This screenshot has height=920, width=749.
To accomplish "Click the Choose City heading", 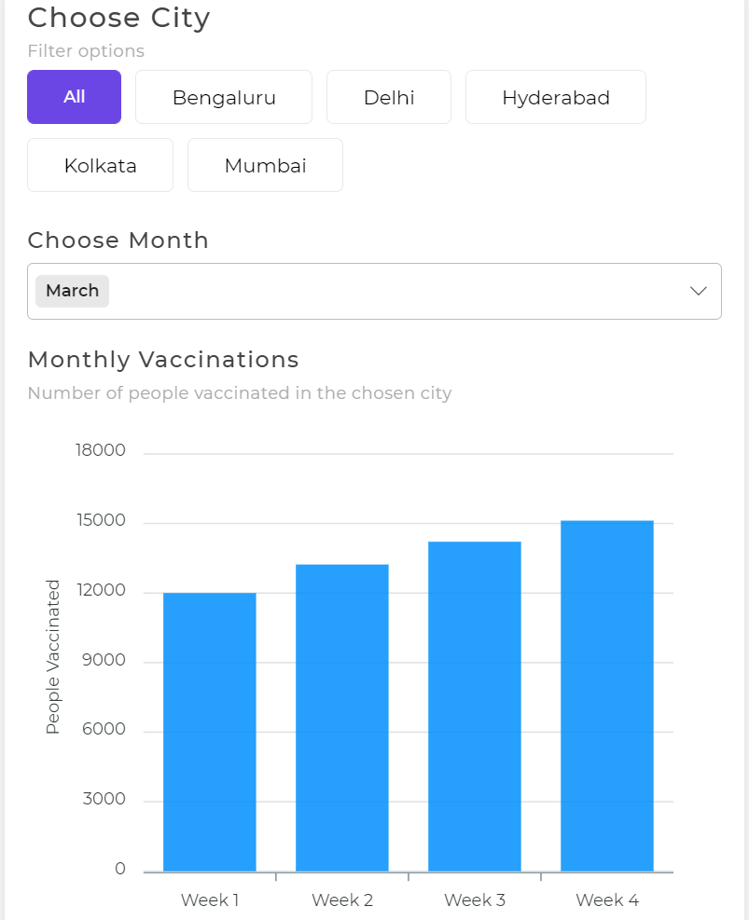I will [118, 18].
